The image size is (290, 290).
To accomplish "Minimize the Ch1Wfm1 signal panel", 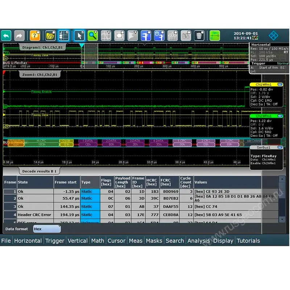I will tap(279, 84).
